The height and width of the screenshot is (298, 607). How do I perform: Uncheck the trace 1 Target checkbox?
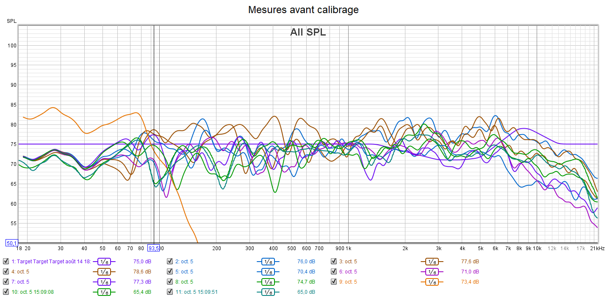pos(6,261)
